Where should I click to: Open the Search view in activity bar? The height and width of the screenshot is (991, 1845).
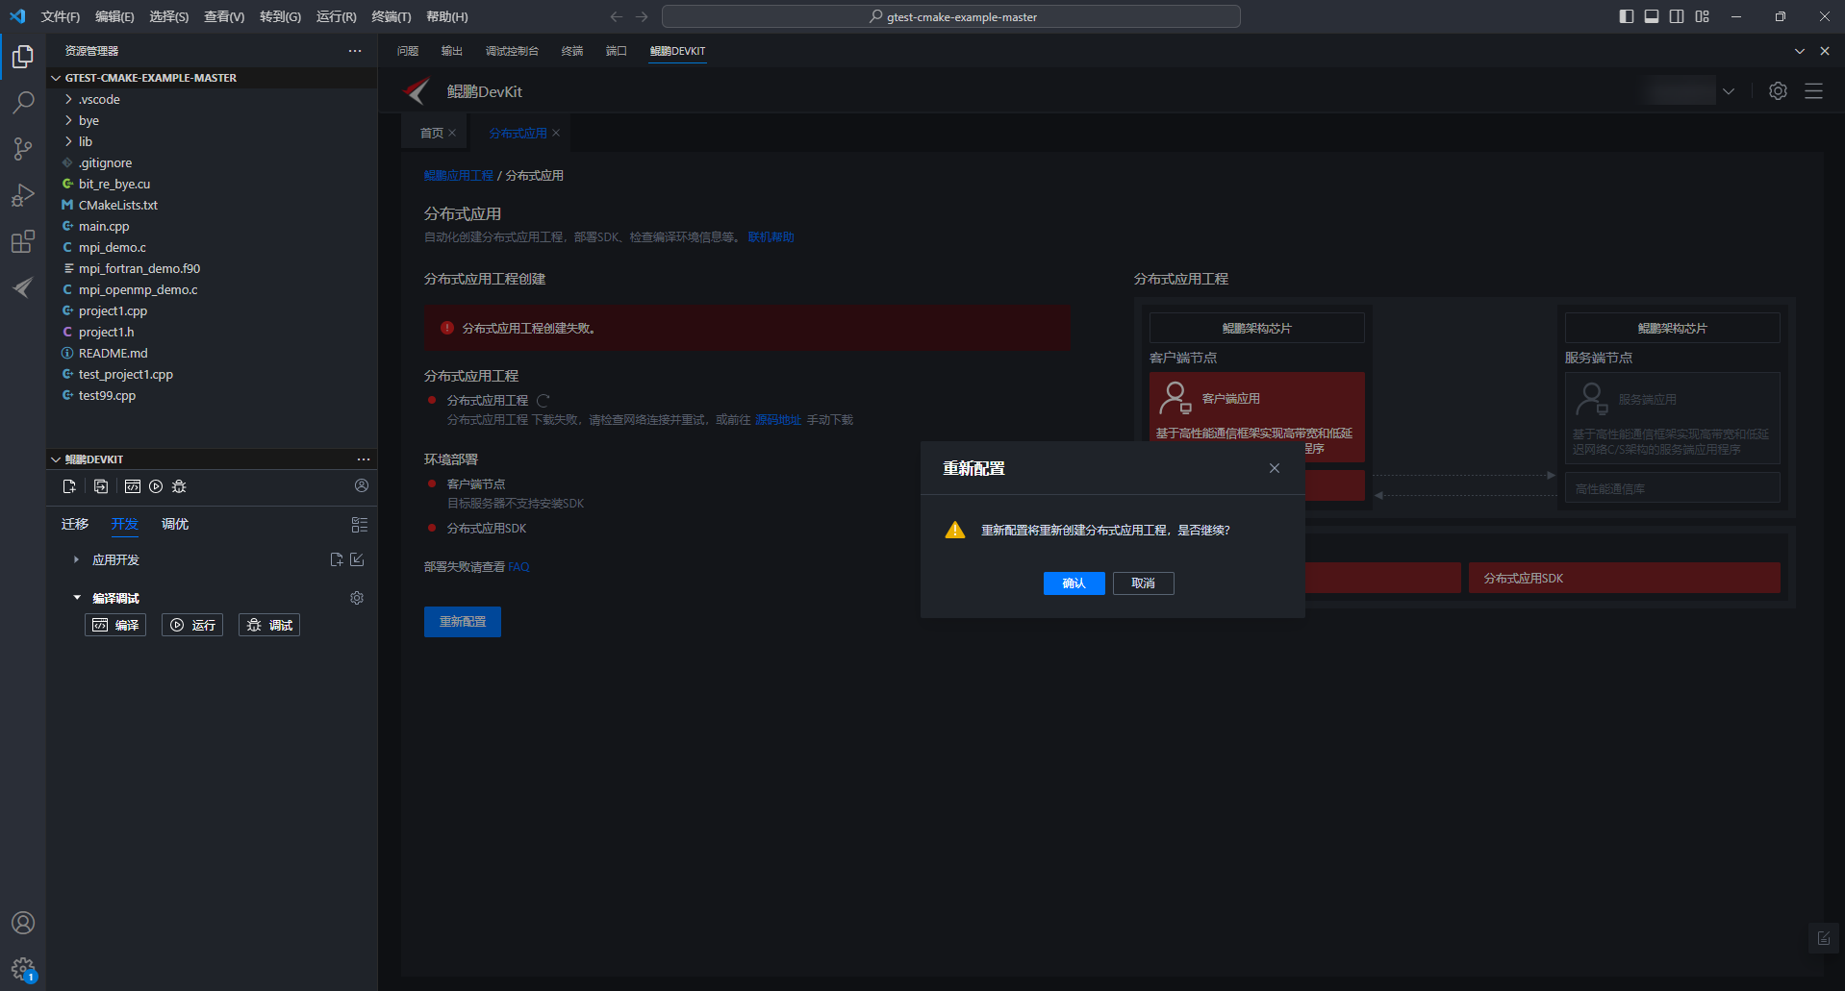click(23, 103)
